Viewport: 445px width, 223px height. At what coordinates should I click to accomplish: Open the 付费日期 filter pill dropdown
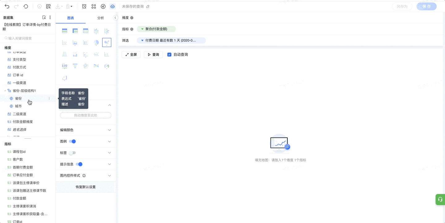(x=142, y=40)
